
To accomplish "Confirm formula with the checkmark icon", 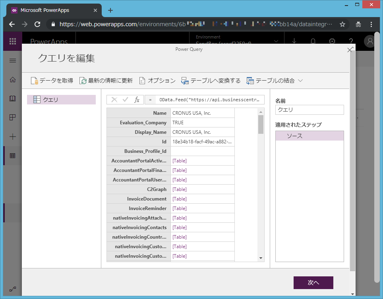I will click(x=125, y=100).
